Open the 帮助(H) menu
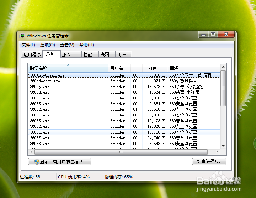256x198 pixels. (86, 45)
